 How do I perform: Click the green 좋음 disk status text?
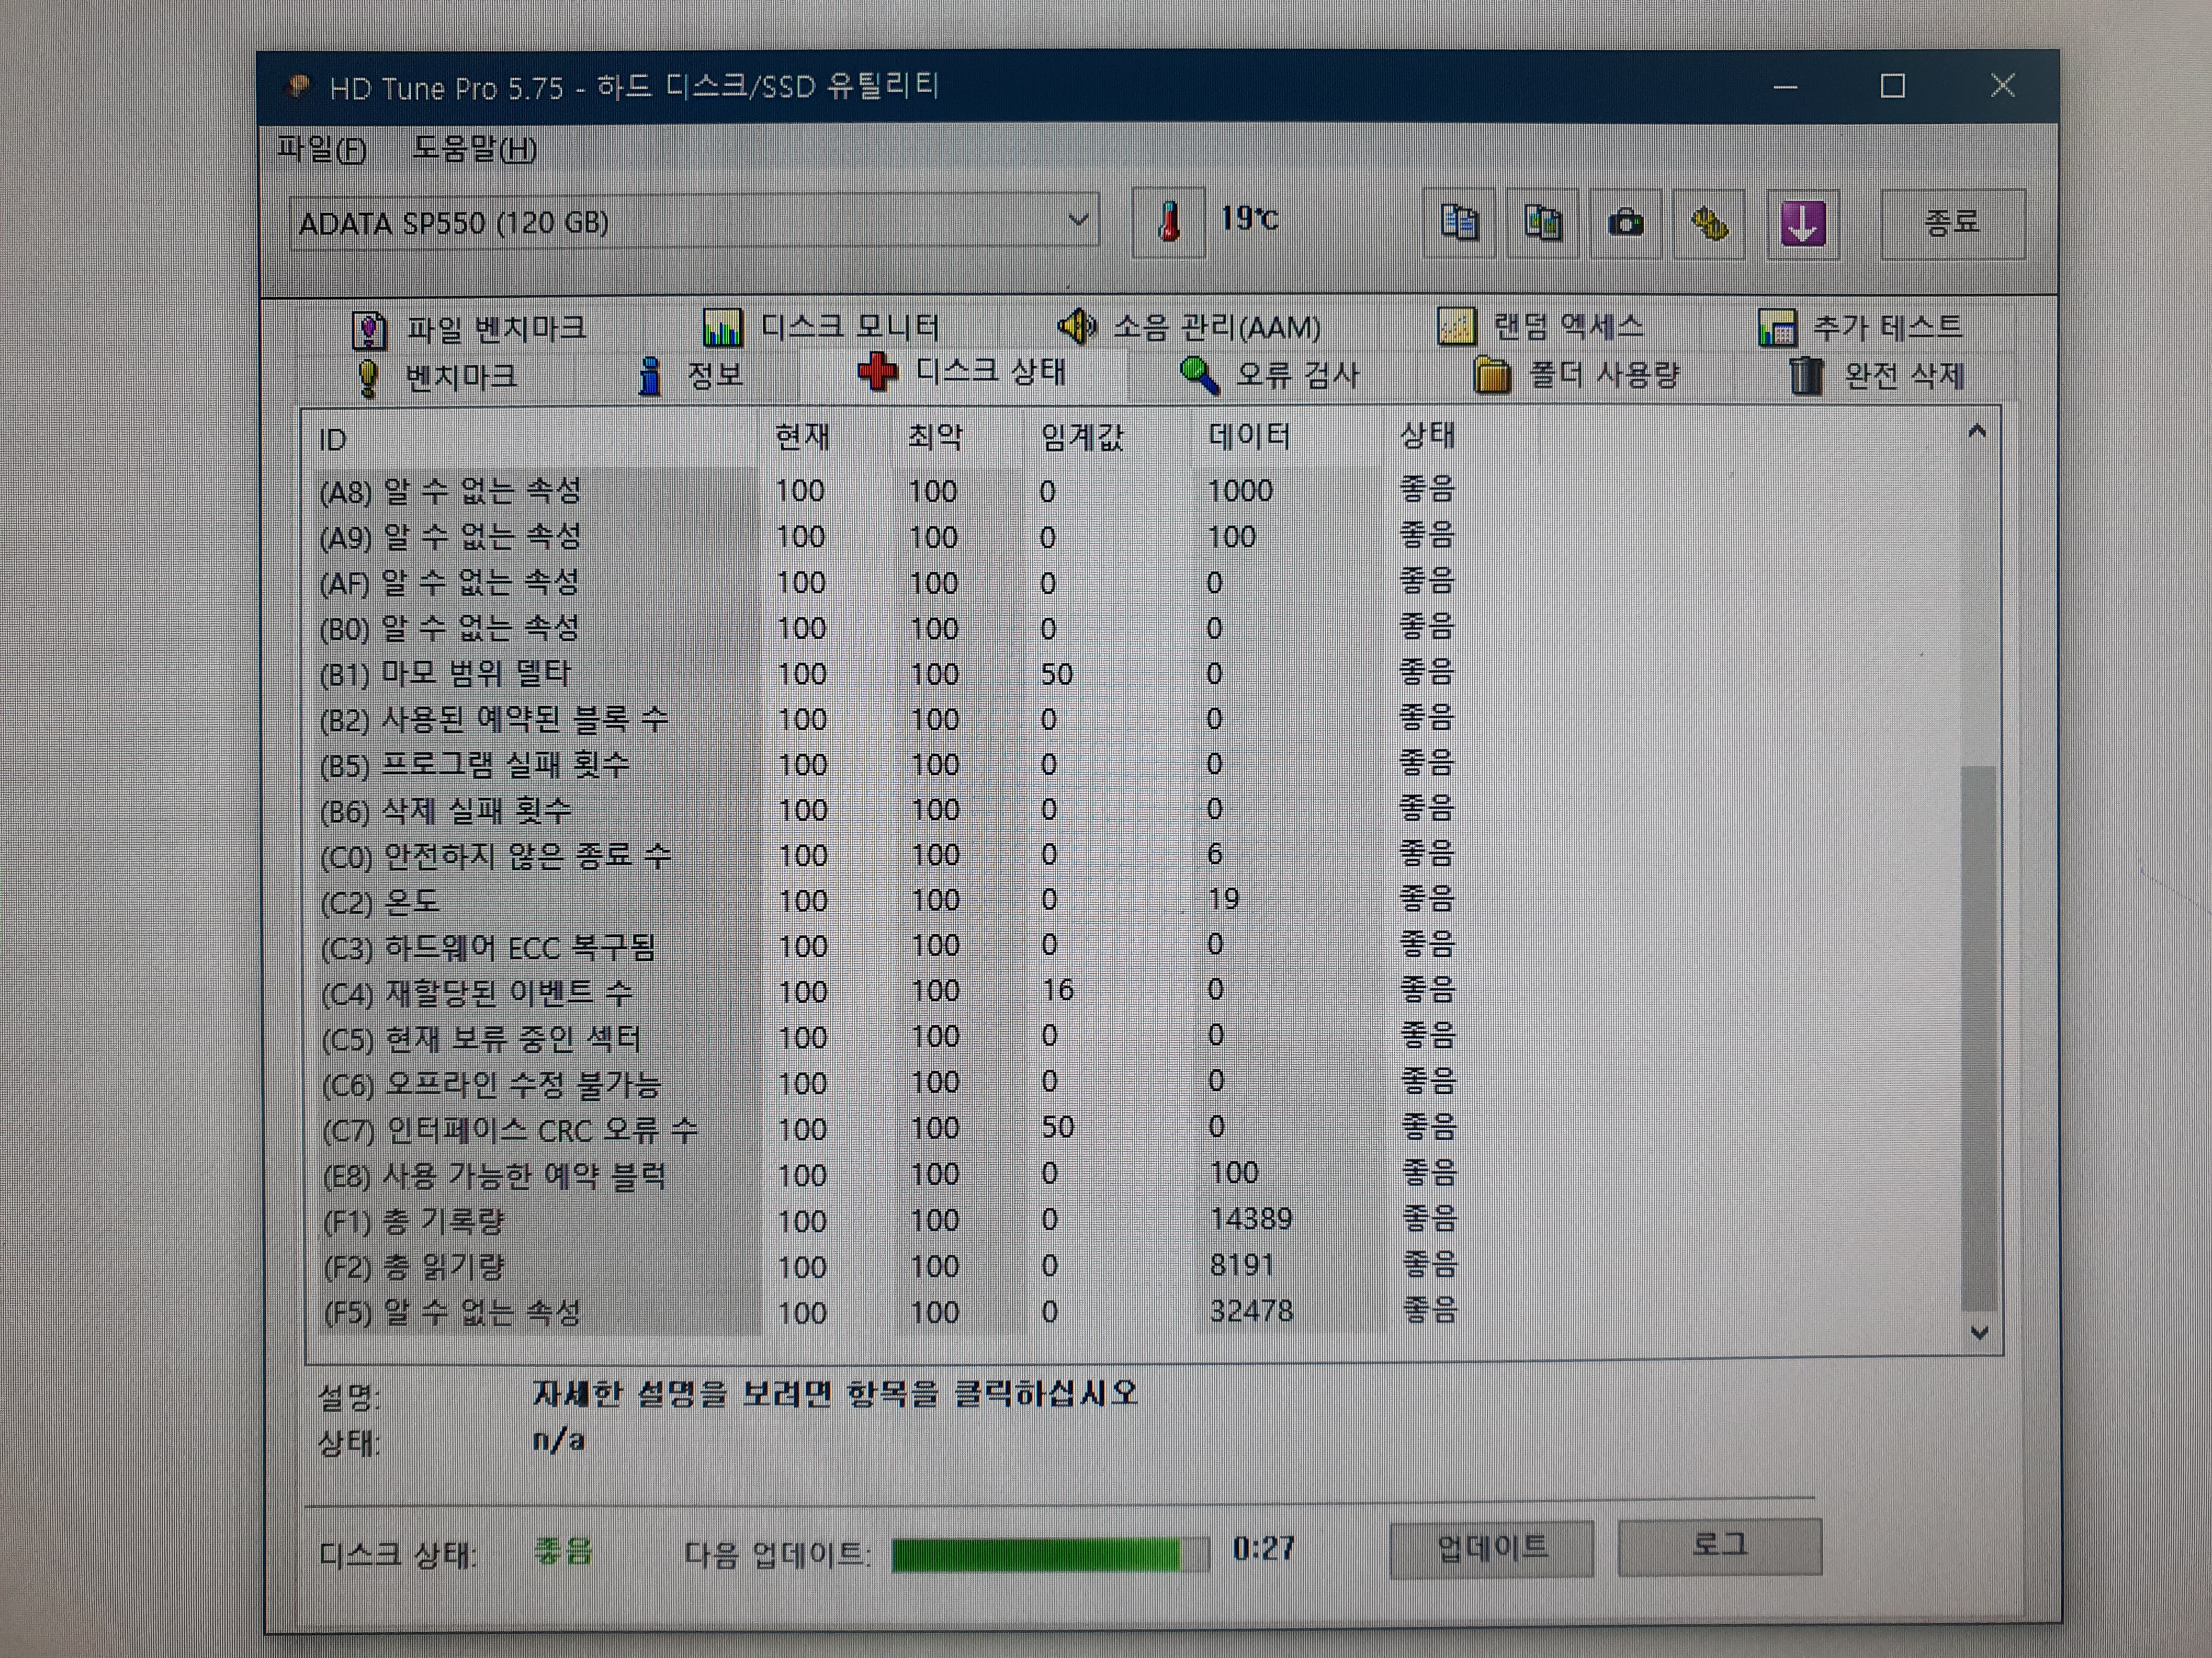[563, 1551]
